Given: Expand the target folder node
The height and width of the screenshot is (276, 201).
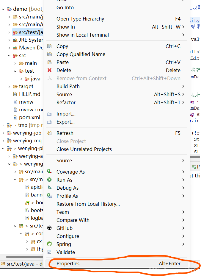Looking at the screenshot, I should pyautogui.click(x=9, y=87).
